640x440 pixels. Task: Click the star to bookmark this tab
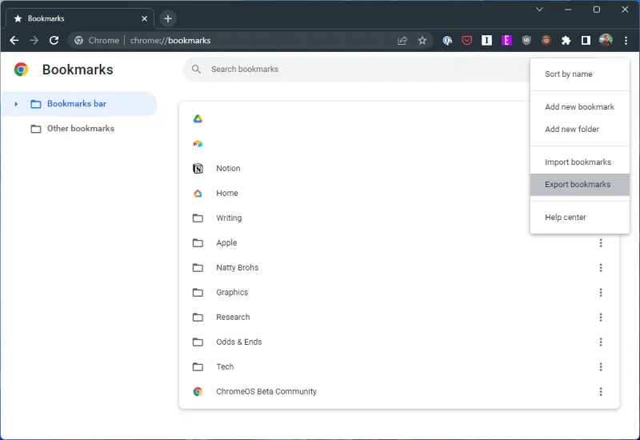pos(422,40)
